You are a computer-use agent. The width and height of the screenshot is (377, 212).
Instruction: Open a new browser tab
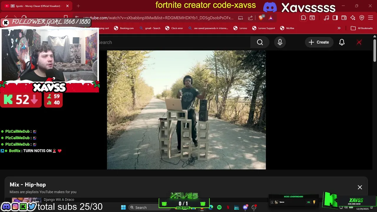[x=78, y=6]
